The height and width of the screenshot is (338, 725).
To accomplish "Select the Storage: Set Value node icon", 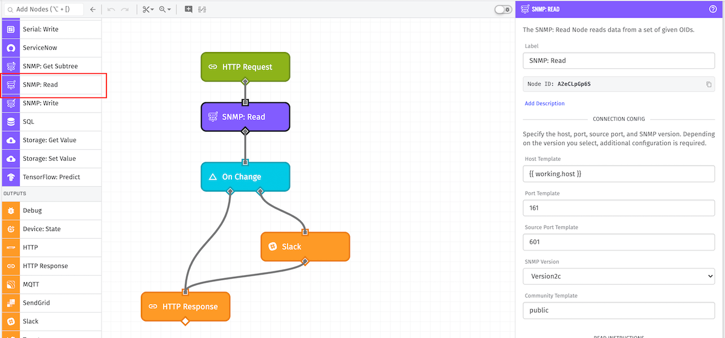I will 10,158.
